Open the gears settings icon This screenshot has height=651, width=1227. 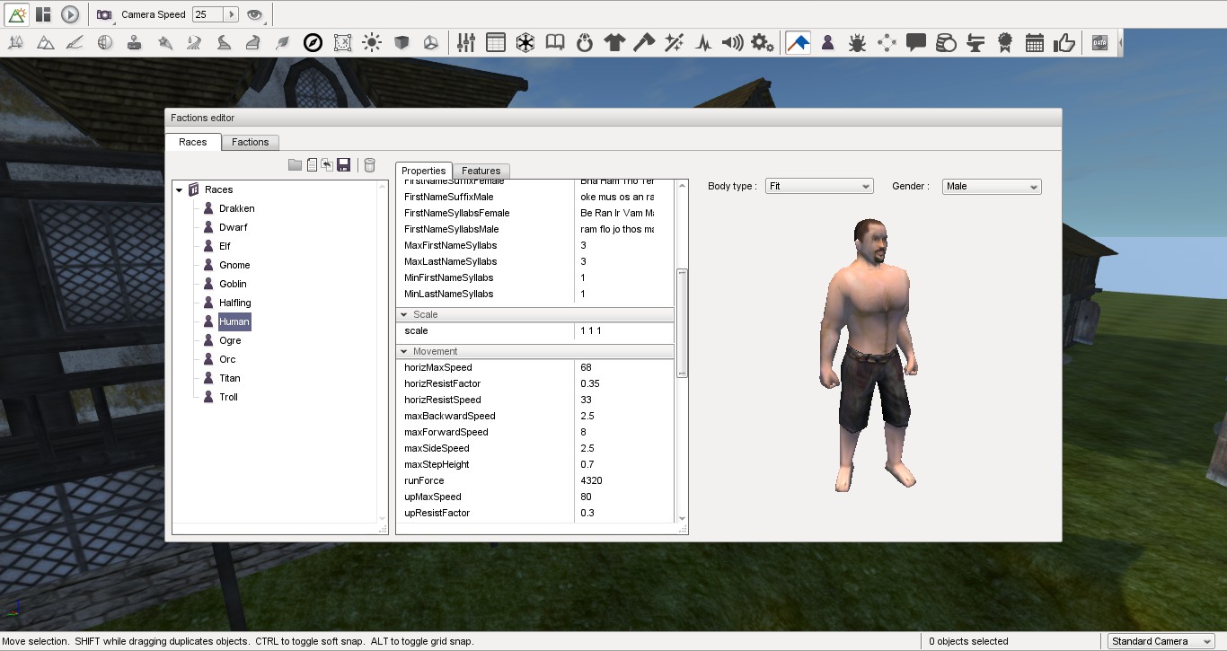pyautogui.click(x=762, y=41)
